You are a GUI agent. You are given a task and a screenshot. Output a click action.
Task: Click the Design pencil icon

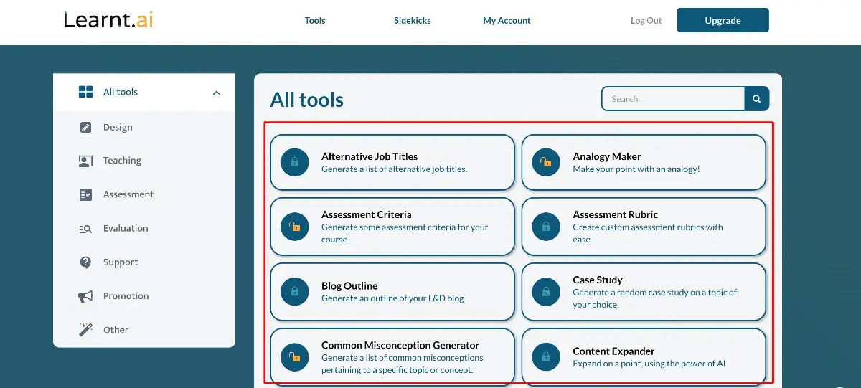tap(86, 127)
